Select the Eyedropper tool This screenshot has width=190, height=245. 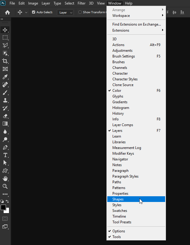tap(5, 77)
